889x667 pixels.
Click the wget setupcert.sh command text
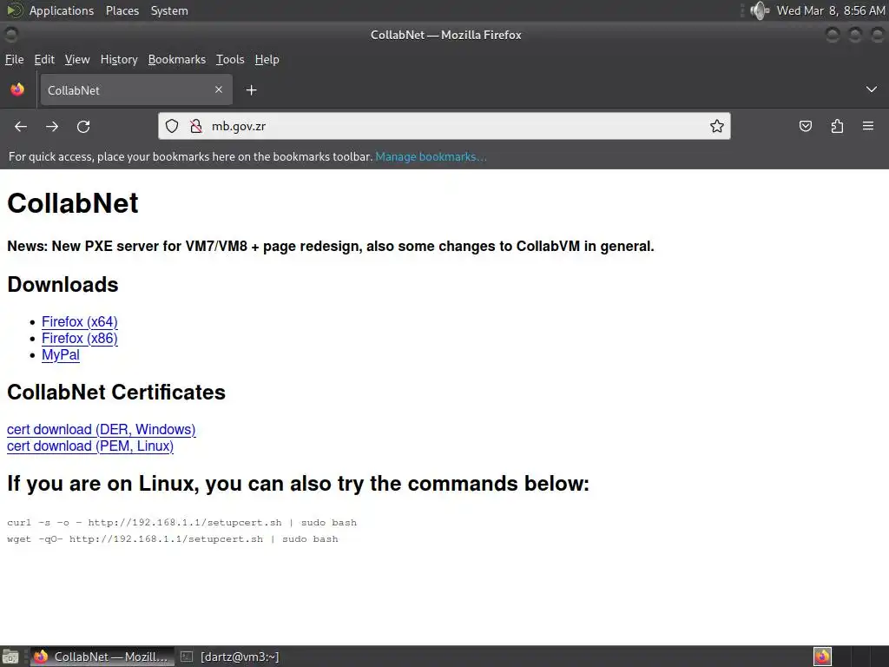click(x=173, y=538)
